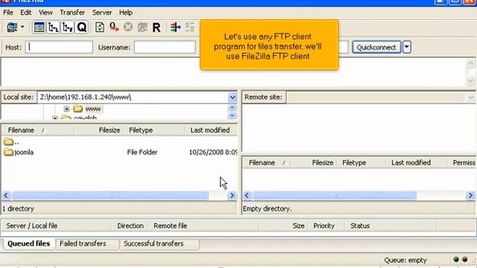Viewport: 477px width, 268px height.
Task: Toggle the message log display icon
Action: coord(39,28)
